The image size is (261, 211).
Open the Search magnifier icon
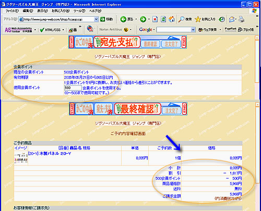[x=181, y=19]
